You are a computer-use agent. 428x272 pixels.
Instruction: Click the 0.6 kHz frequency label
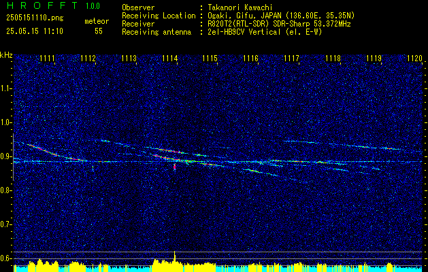(x=6, y=258)
